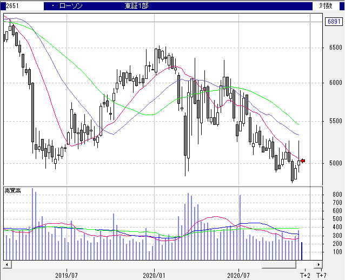This screenshot has height=280, width=345.
Task: Click the horizontal scrollbar thumb below the volume chart
Action: (x=279, y=264)
